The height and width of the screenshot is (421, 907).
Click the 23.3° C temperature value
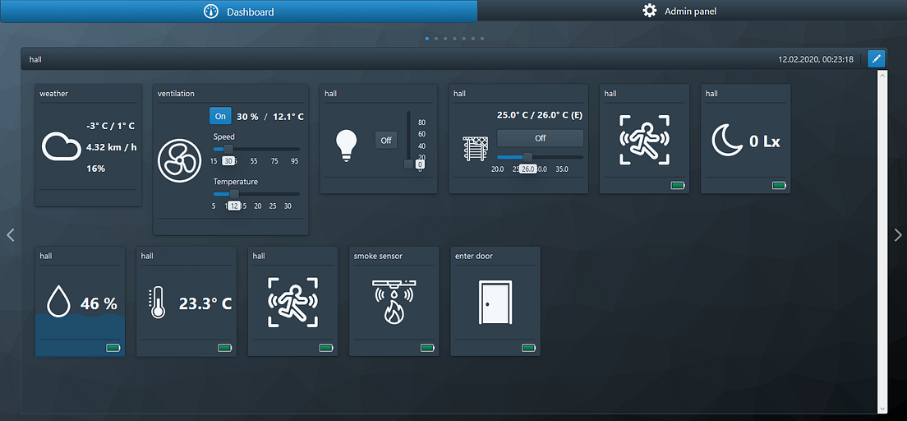click(205, 303)
